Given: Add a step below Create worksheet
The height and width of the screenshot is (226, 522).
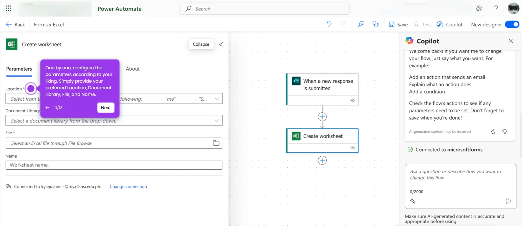Looking at the screenshot, I should pyautogui.click(x=322, y=160).
